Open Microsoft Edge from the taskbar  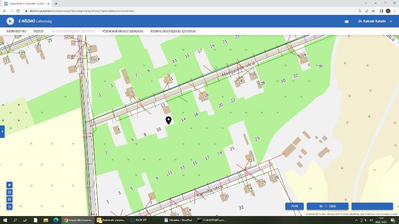[56, 220]
